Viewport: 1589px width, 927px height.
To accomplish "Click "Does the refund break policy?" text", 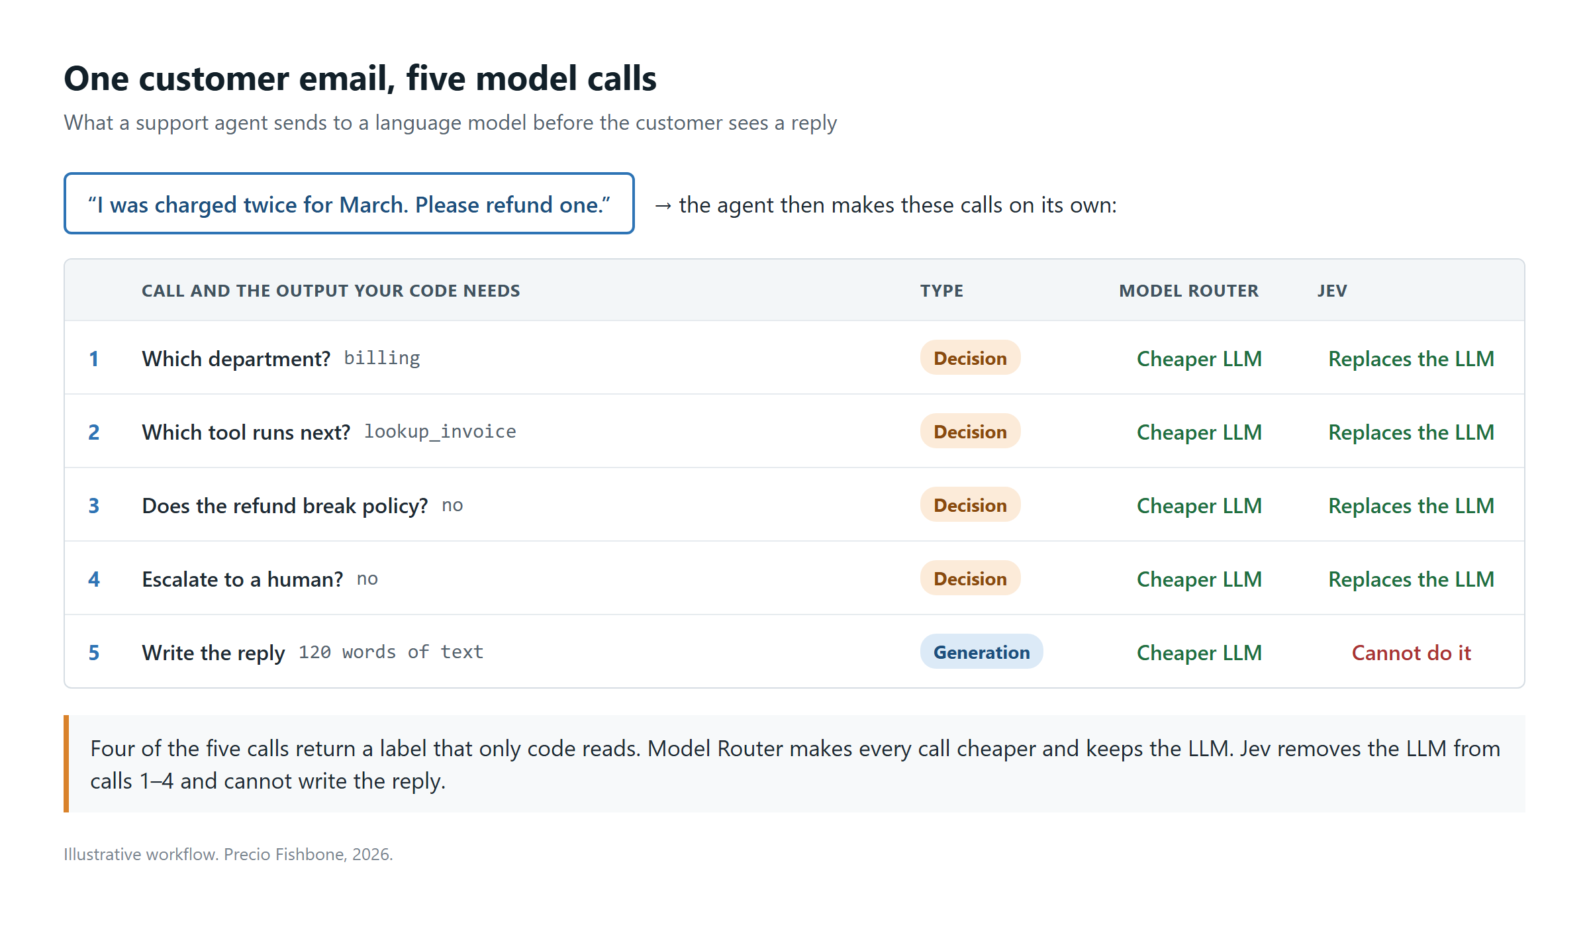I will tap(285, 505).
